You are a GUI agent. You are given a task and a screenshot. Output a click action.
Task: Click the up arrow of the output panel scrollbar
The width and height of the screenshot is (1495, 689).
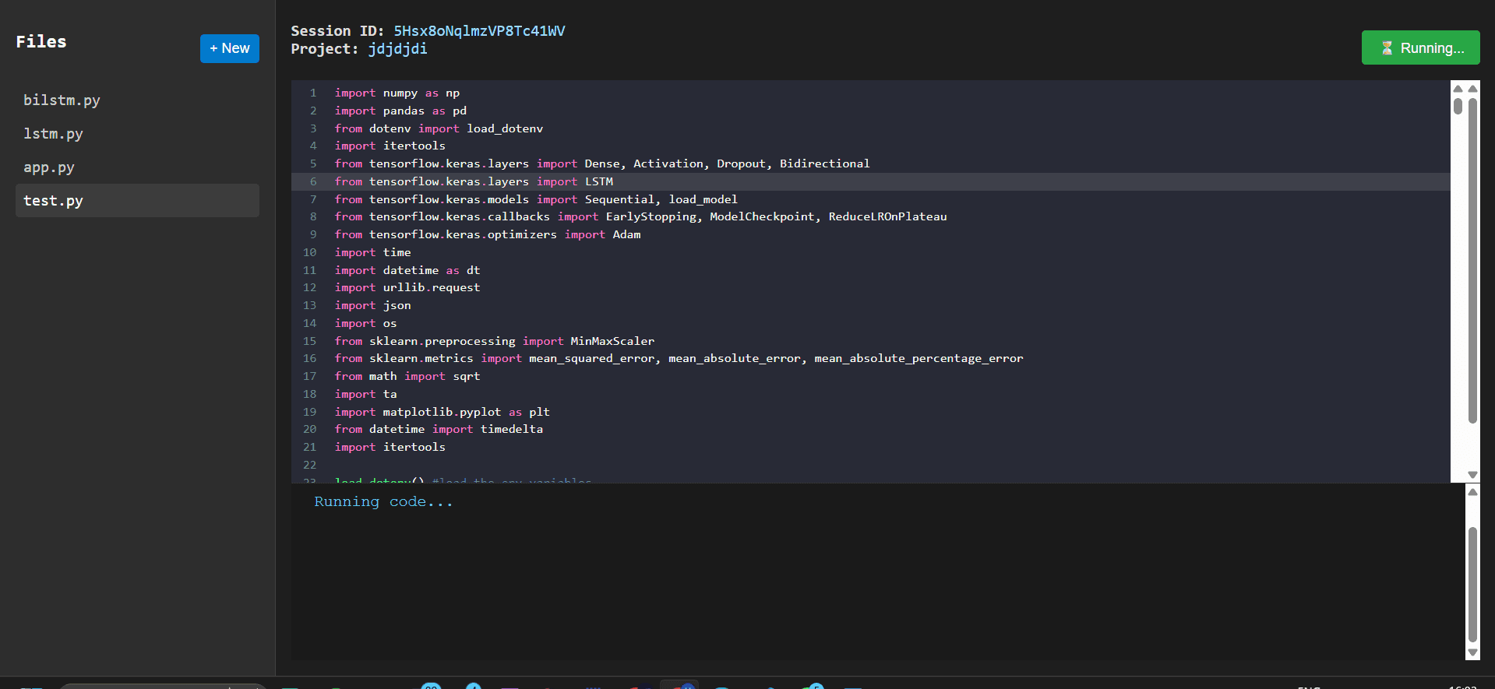click(x=1472, y=492)
